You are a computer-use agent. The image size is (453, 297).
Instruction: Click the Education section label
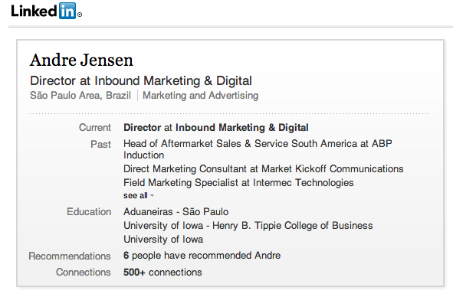click(x=89, y=212)
